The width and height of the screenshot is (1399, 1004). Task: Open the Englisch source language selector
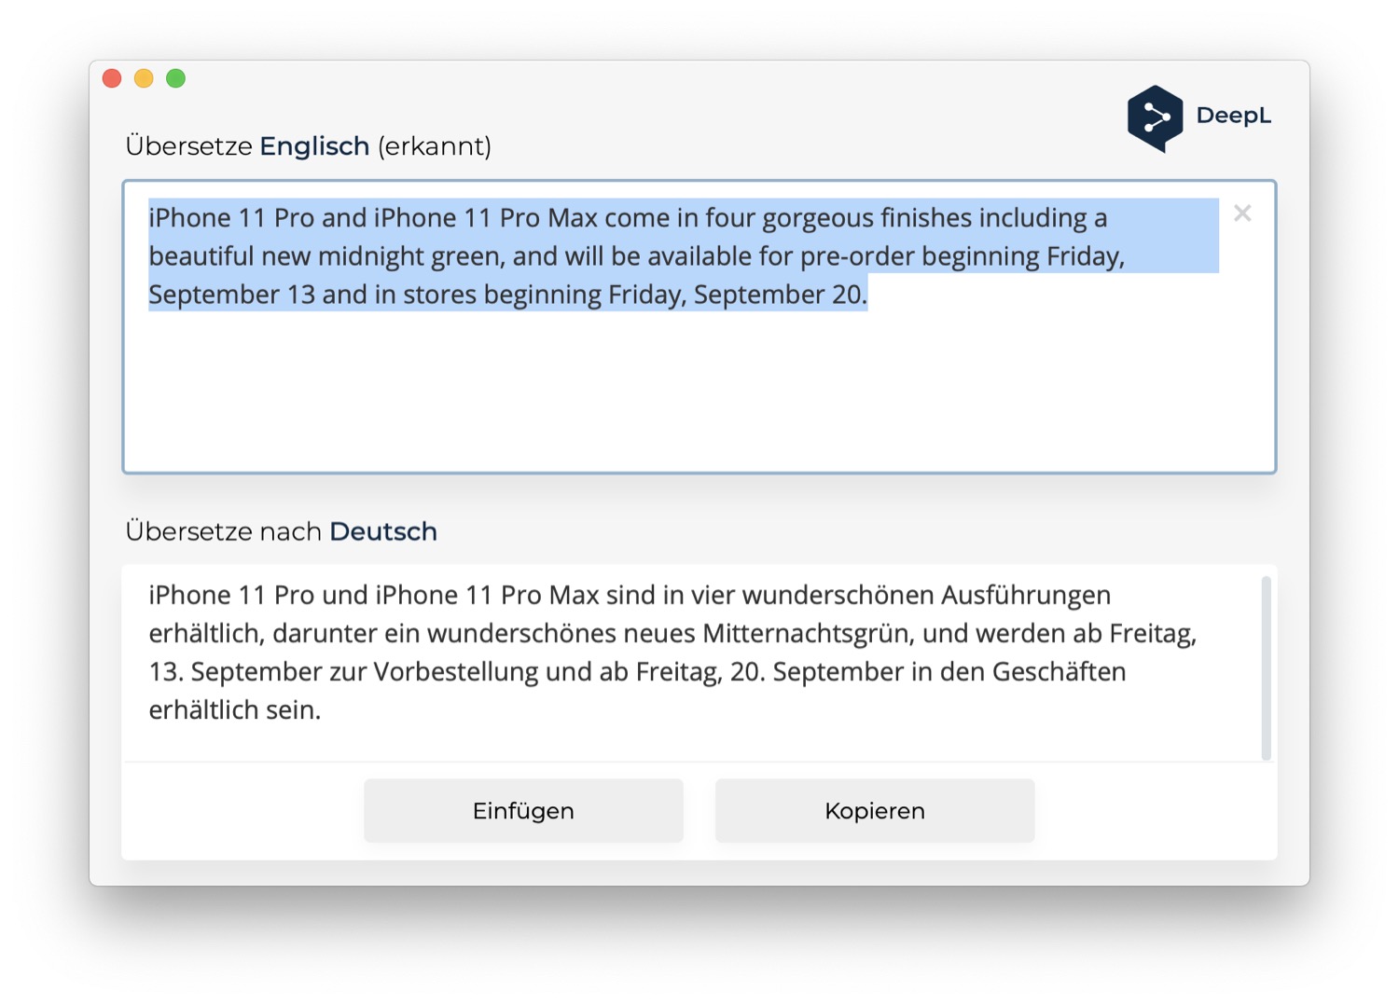[314, 146]
